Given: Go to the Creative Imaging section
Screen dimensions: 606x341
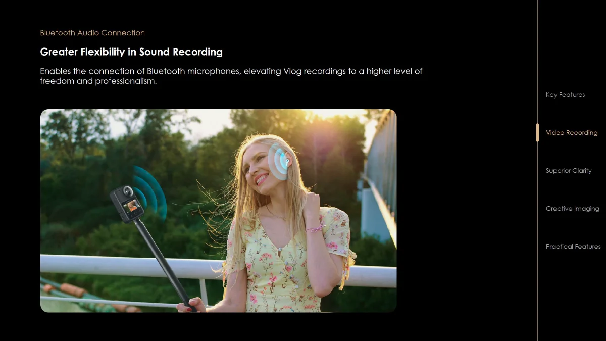Looking at the screenshot, I should (572, 209).
